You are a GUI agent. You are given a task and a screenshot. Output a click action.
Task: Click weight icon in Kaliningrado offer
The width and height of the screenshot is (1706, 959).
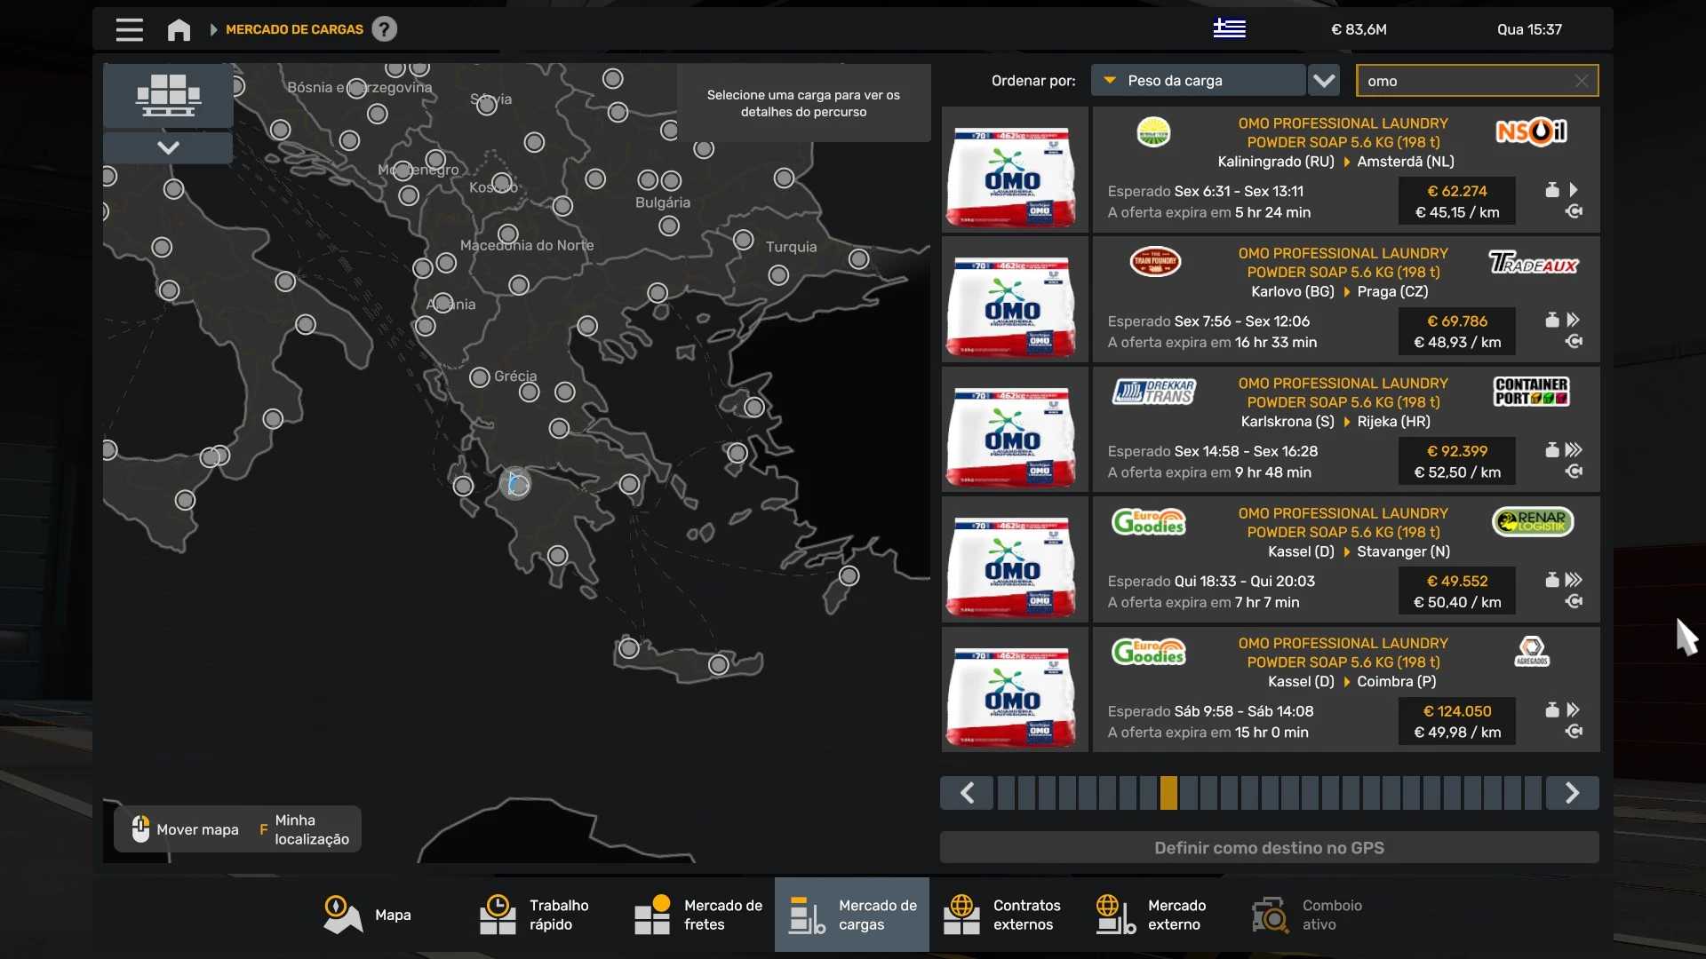(x=1552, y=190)
